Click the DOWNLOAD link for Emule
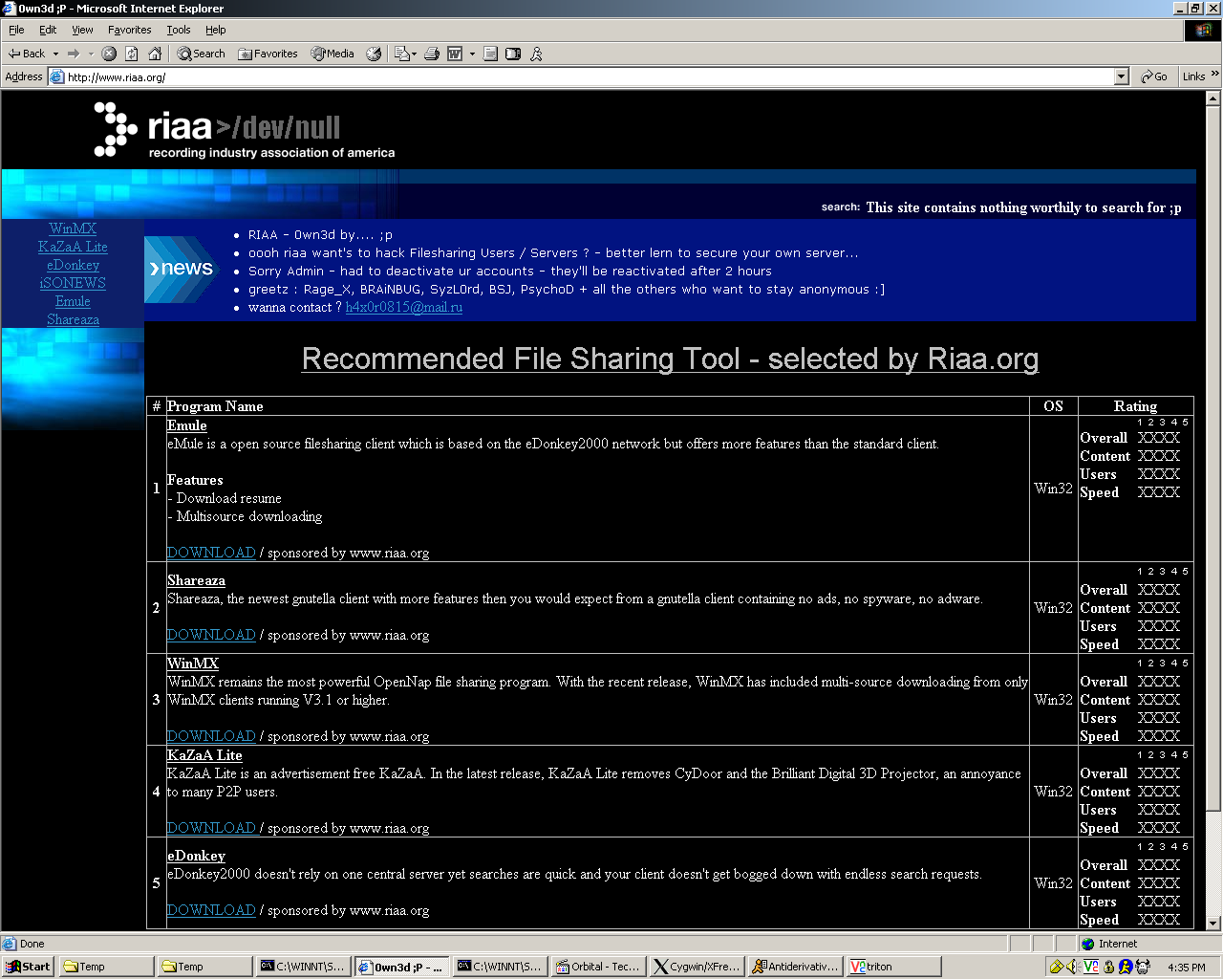The height and width of the screenshot is (979, 1223). (x=211, y=553)
